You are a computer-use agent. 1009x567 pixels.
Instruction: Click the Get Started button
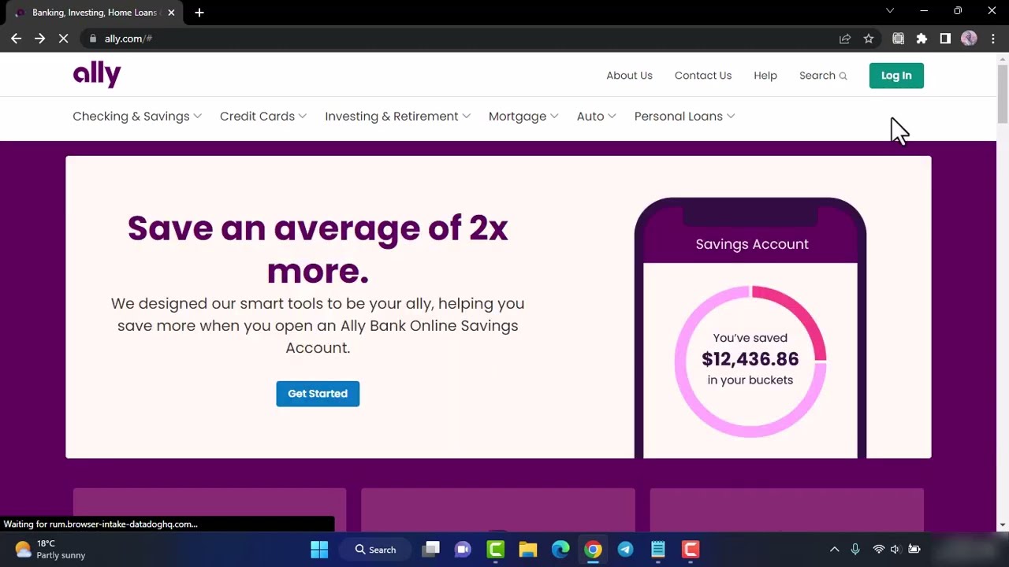click(x=318, y=394)
